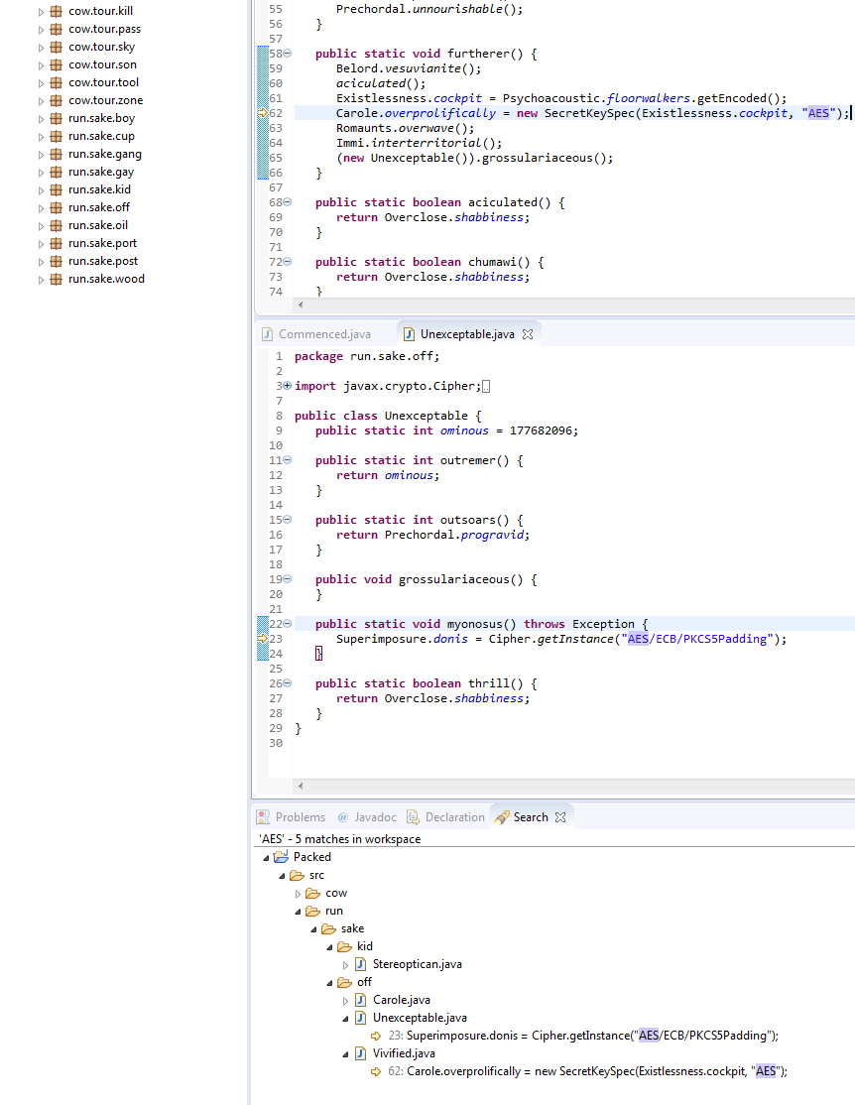Click inside the SecretKeySpec code line
The height and width of the screenshot is (1105, 855).
(593, 113)
